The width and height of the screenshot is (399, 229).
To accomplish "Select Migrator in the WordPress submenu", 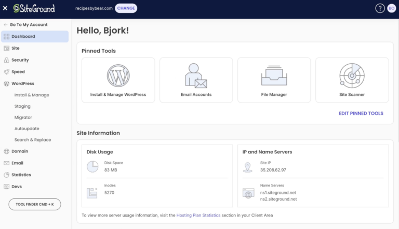I will pyautogui.click(x=23, y=118).
